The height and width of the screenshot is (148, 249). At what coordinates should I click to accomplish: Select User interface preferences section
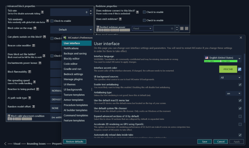pyautogui.click(x=77, y=43)
